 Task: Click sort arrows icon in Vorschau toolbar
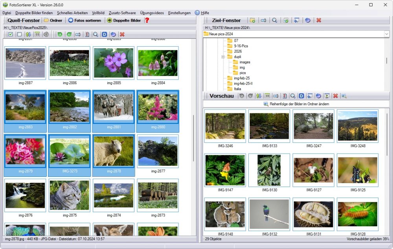coord(259,96)
